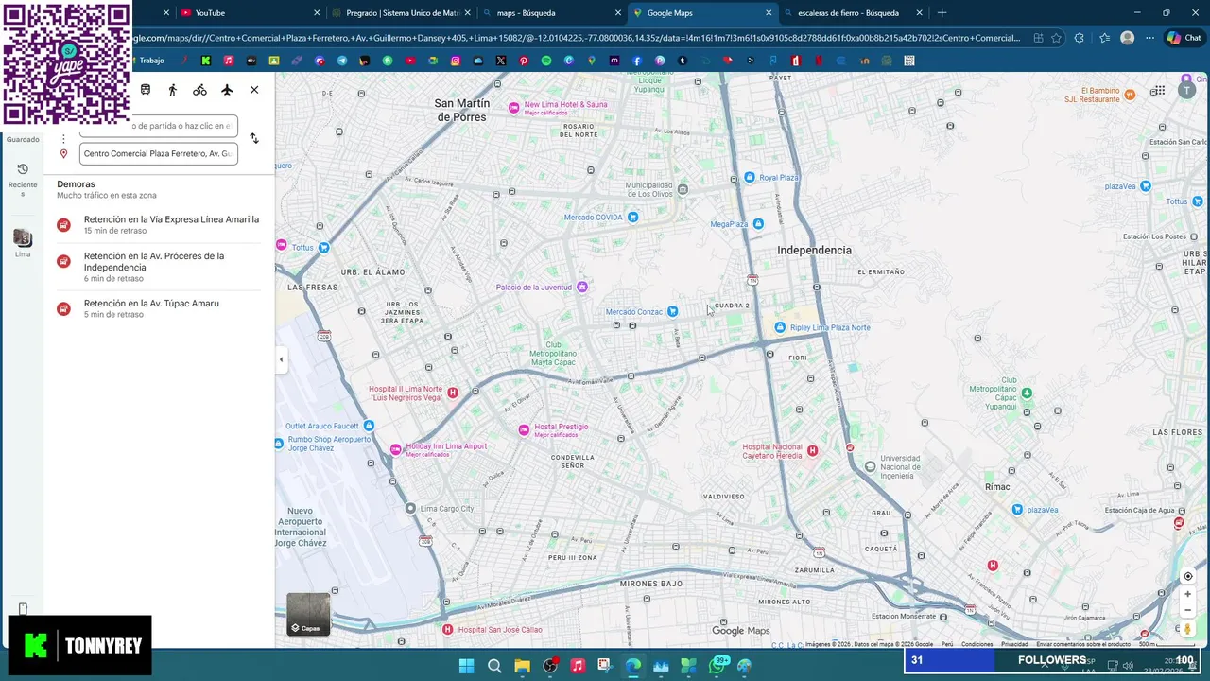Viewport: 1210px width, 681px height.
Task: Select the walking travel mode icon
Action: click(x=172, y=90)
